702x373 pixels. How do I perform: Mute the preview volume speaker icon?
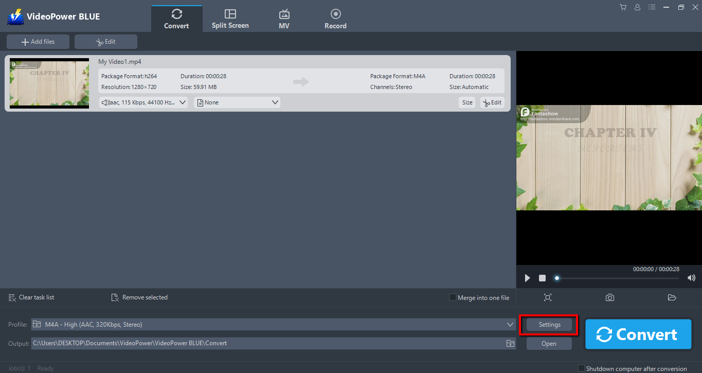[x=691, y=278]
